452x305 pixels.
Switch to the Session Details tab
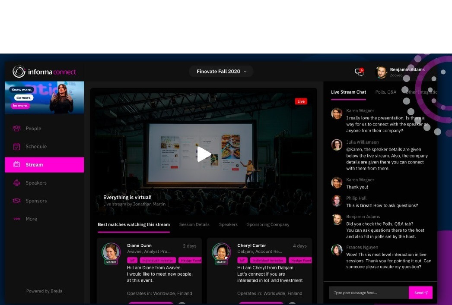coord(194,225)
